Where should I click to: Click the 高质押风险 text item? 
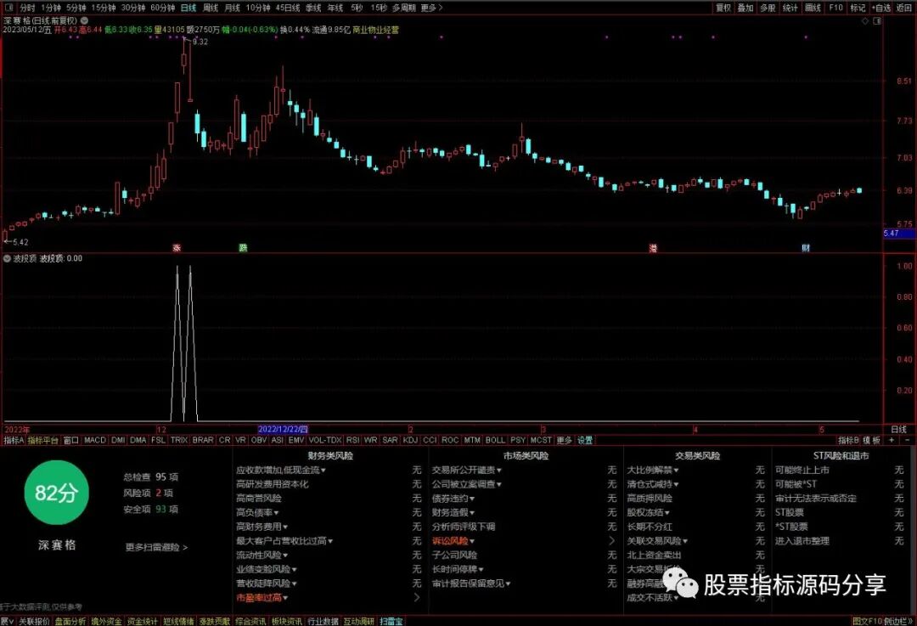point(650,499)
